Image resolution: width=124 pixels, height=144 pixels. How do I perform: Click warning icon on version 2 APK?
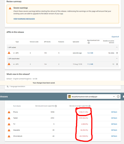click(9, 64)
